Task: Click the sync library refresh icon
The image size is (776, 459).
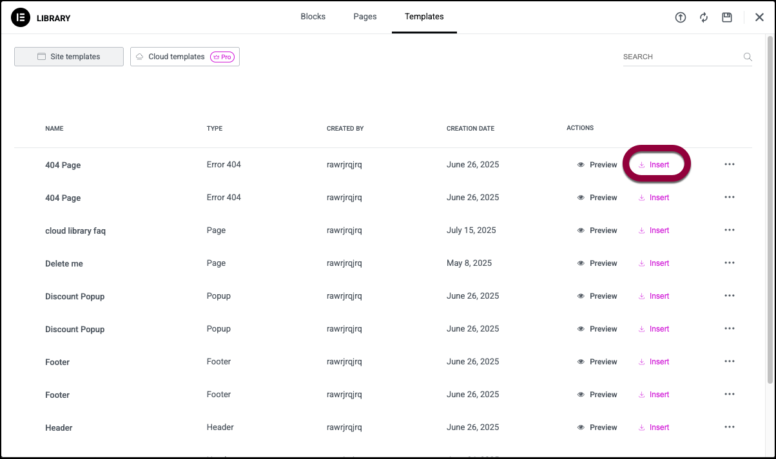Action: pyautogui.click(x=704, y=17)
